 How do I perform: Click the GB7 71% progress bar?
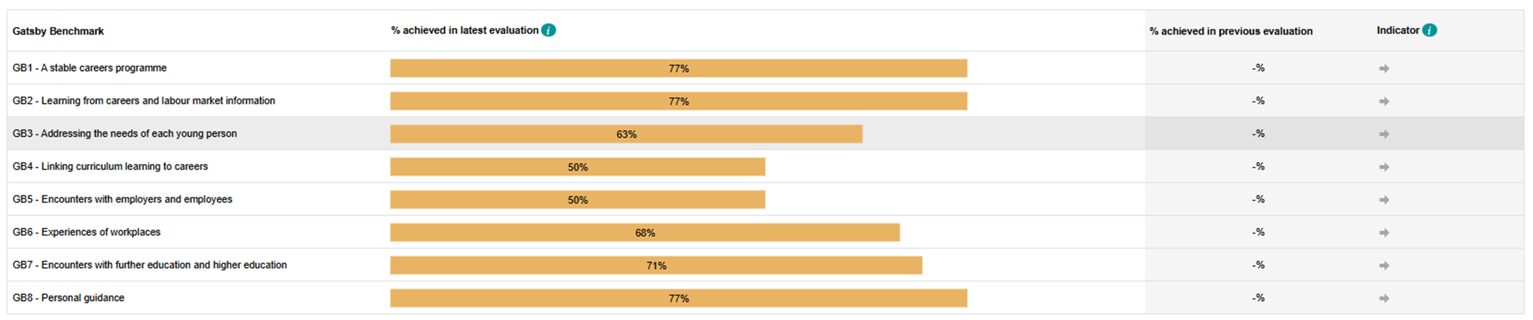656,265
